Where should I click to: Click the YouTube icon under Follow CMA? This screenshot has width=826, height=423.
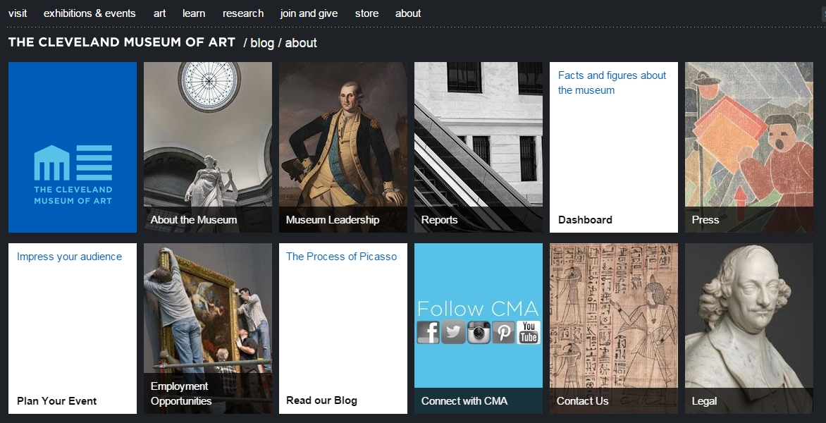point(529,332)
